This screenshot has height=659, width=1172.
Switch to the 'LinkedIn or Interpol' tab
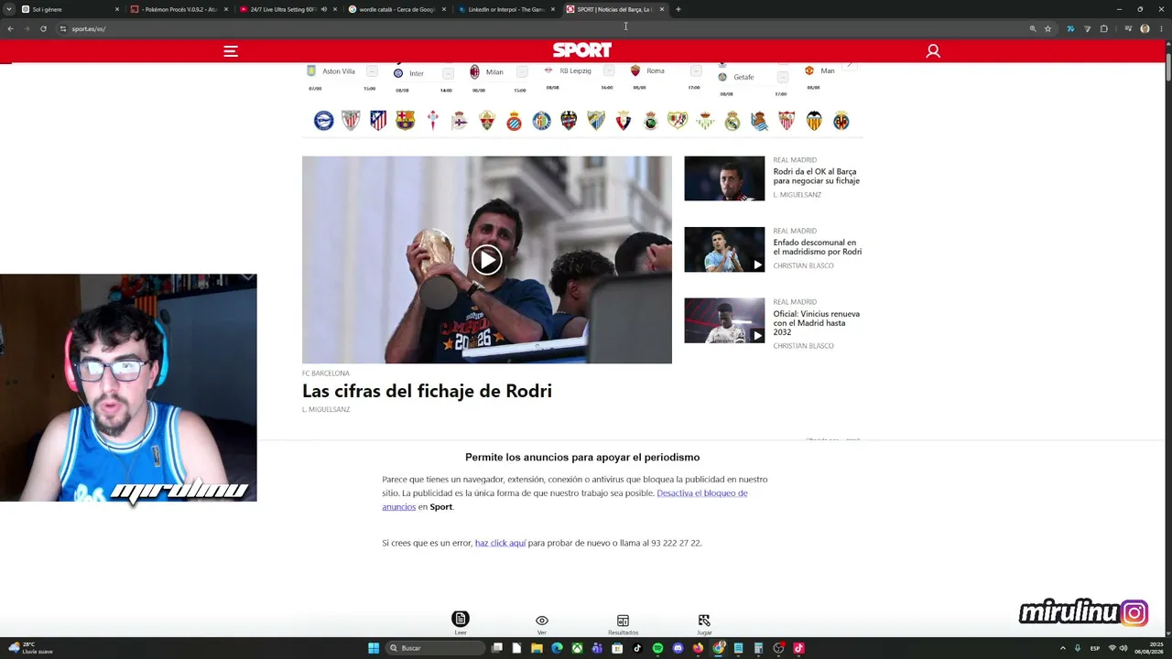[505, 9]
